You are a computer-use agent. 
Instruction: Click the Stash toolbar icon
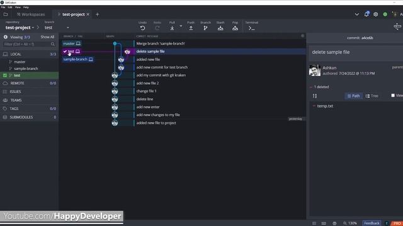click(220, 28)
